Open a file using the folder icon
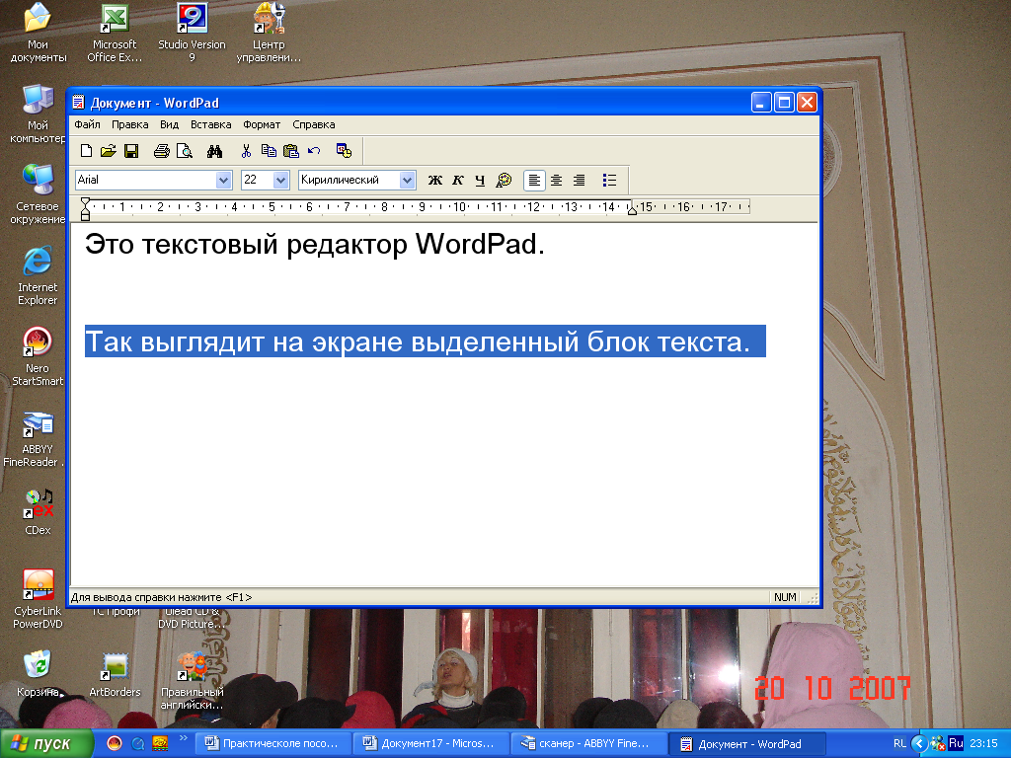Viewport: 1011px width, 758px height. (109, 151)
